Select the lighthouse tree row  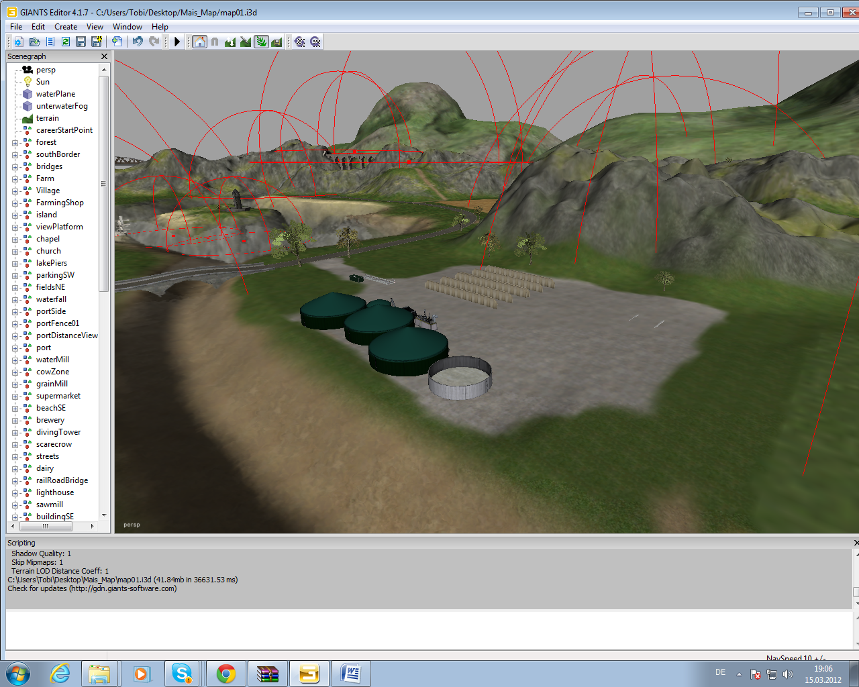[55, 492]
